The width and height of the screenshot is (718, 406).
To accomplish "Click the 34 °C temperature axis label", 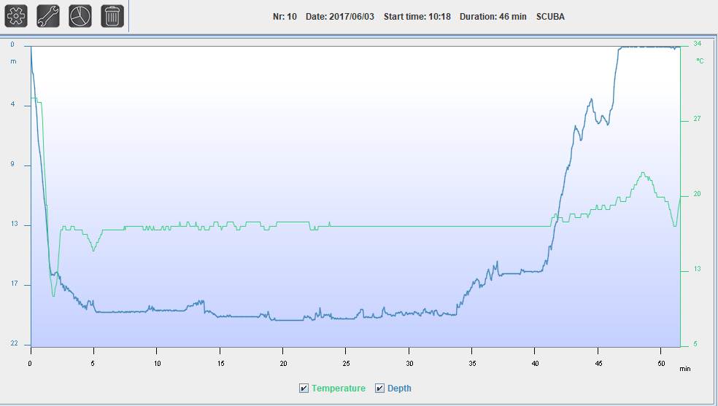I will (x=697, y=44).
